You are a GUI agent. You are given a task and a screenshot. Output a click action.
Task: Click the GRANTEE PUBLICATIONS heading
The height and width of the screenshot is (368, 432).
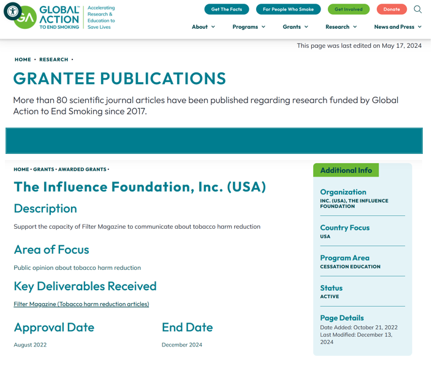click(x=119, y=79)
